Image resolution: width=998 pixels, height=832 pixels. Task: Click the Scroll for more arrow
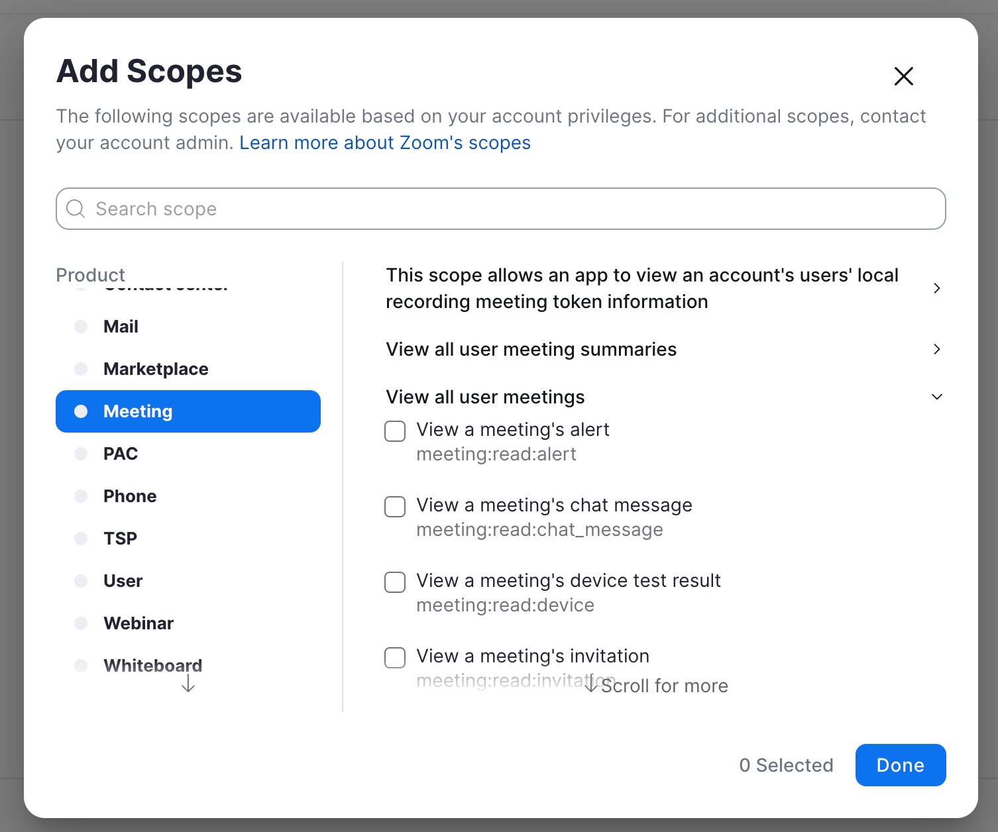pos(592,686)
